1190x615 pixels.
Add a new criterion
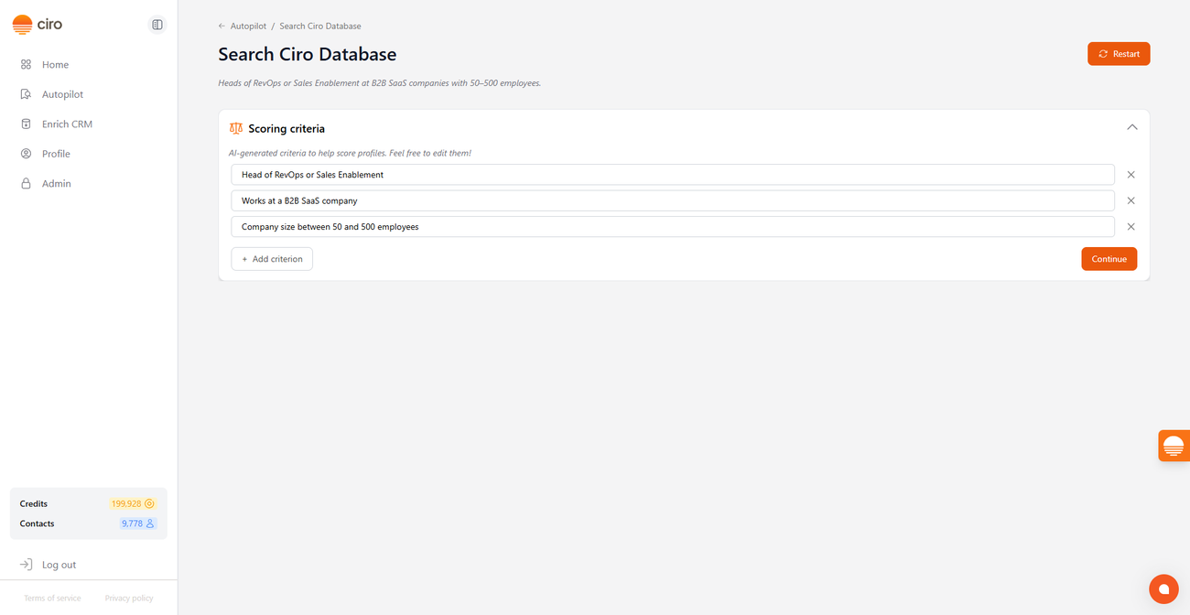tap(272, 259)
